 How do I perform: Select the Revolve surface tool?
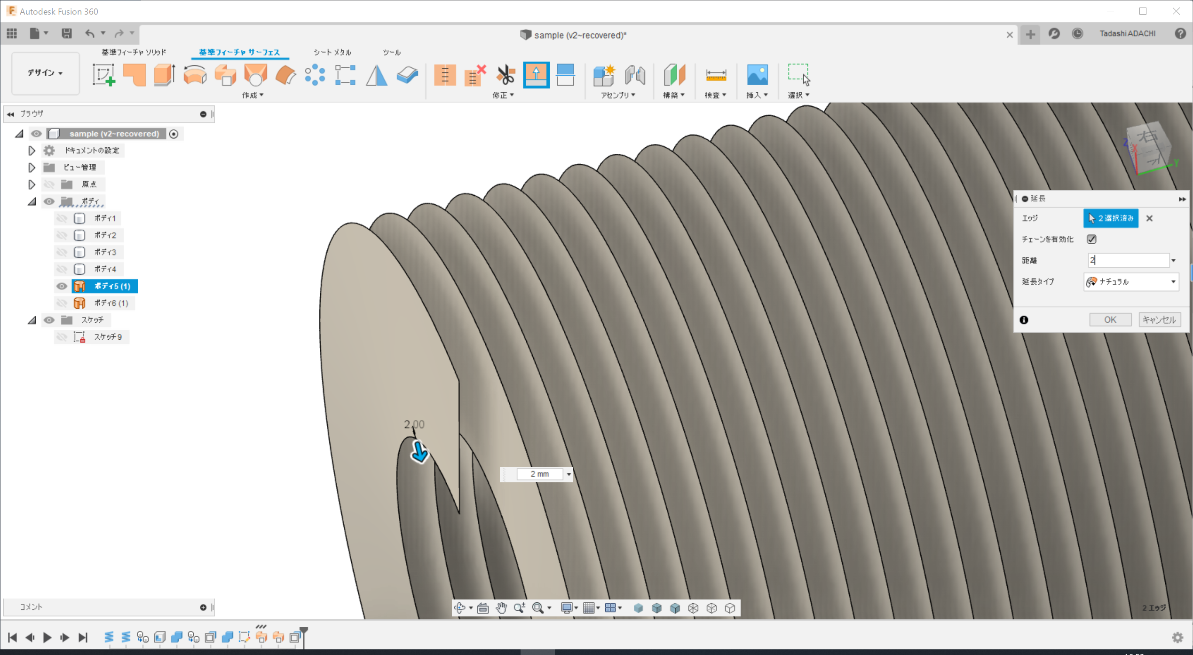(195, 74)
